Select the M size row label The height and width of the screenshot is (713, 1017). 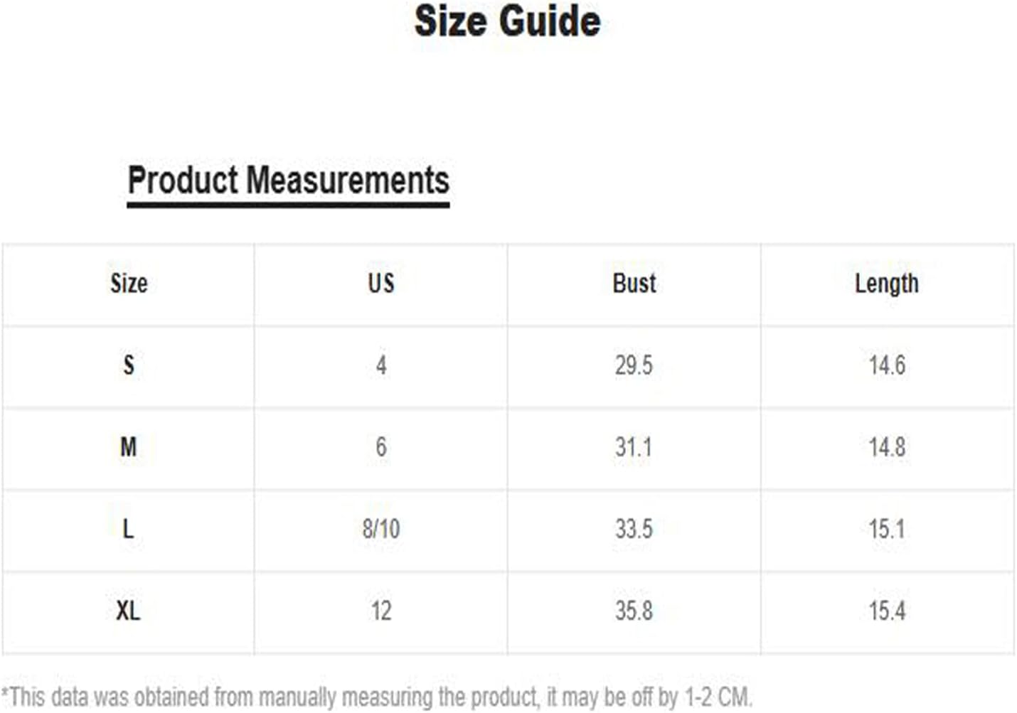coord(129,447)
